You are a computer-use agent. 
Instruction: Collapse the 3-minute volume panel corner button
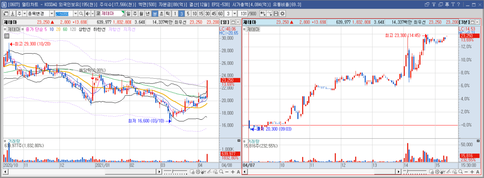478,141
